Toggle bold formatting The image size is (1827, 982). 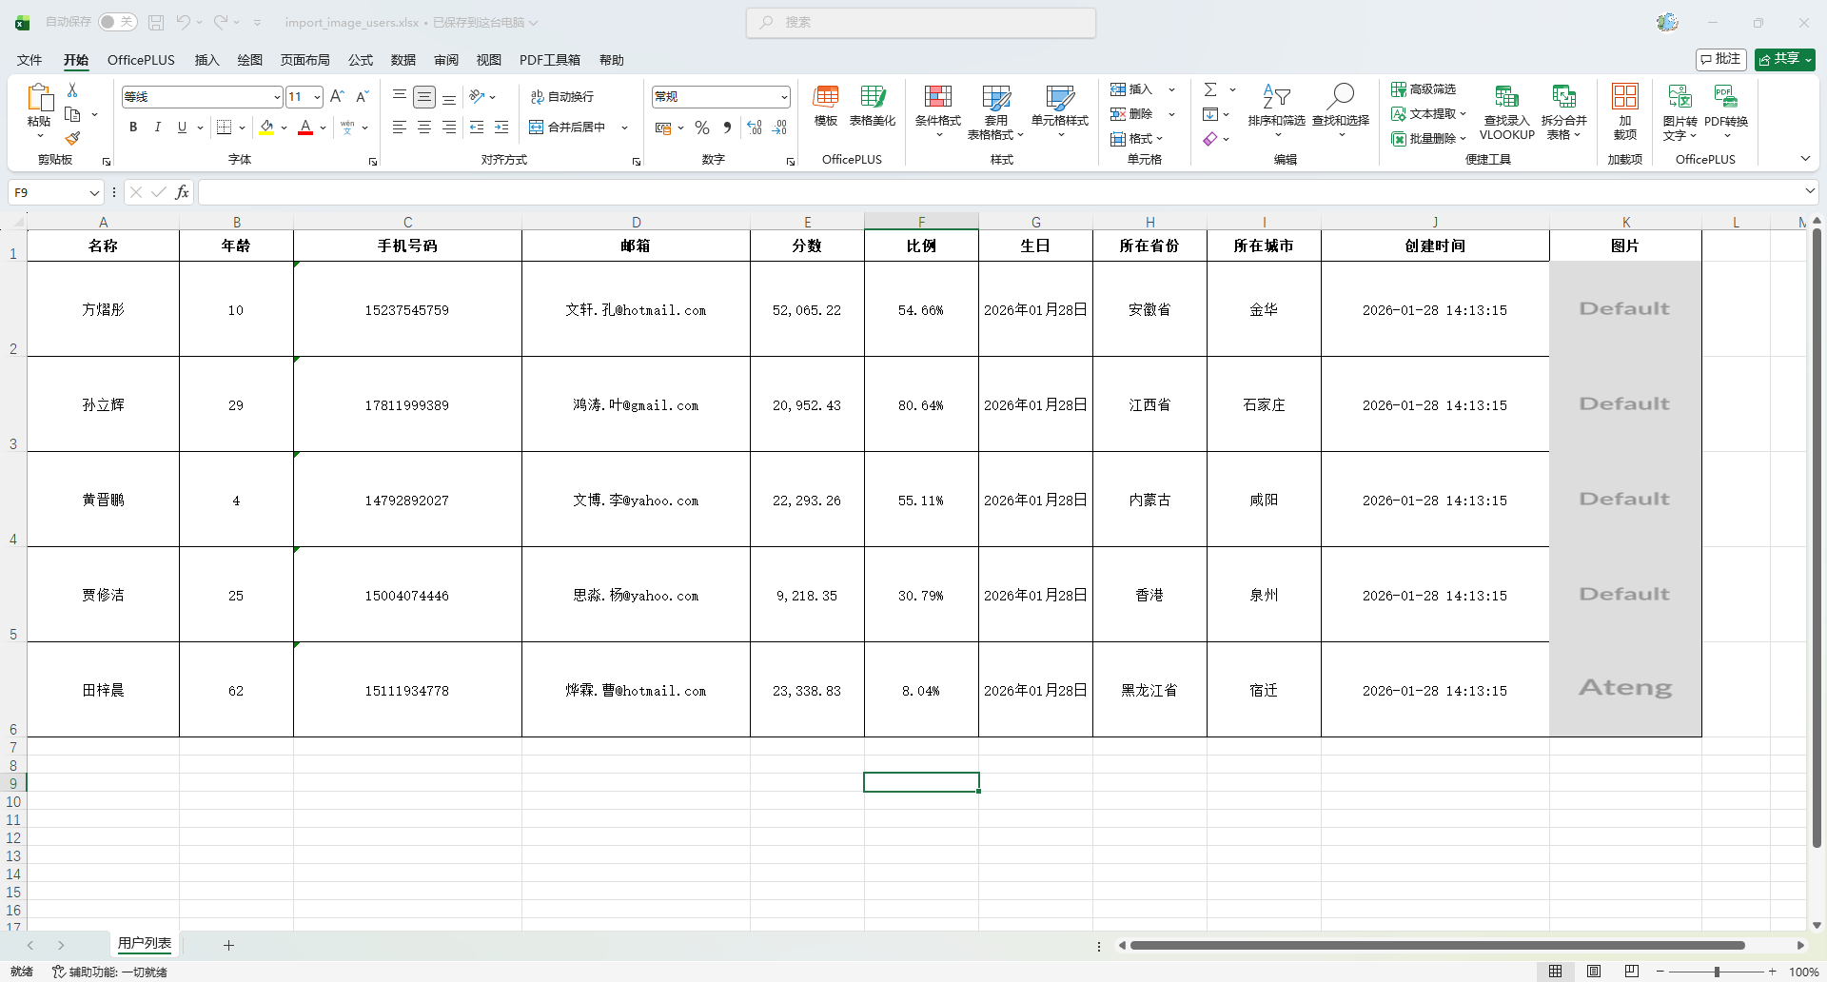pos(133,128)
